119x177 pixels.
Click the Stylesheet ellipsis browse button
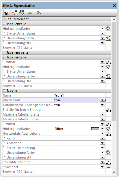coord(109,167)
